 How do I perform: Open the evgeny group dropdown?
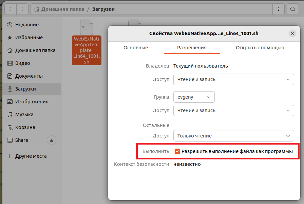click(x=194, y=97)
